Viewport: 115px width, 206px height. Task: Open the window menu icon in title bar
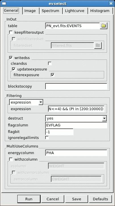click(4, 3)
